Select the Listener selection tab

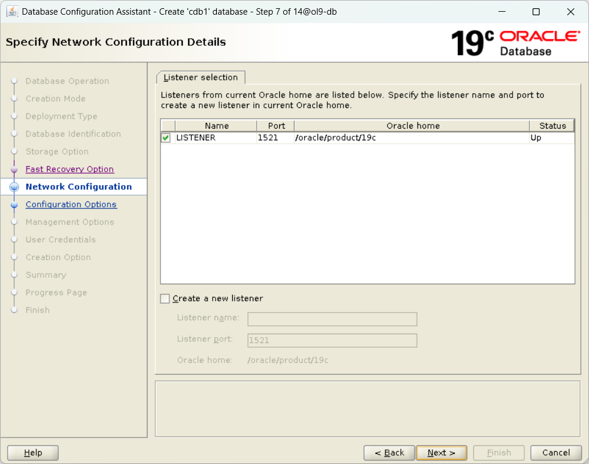coord(200,78)
